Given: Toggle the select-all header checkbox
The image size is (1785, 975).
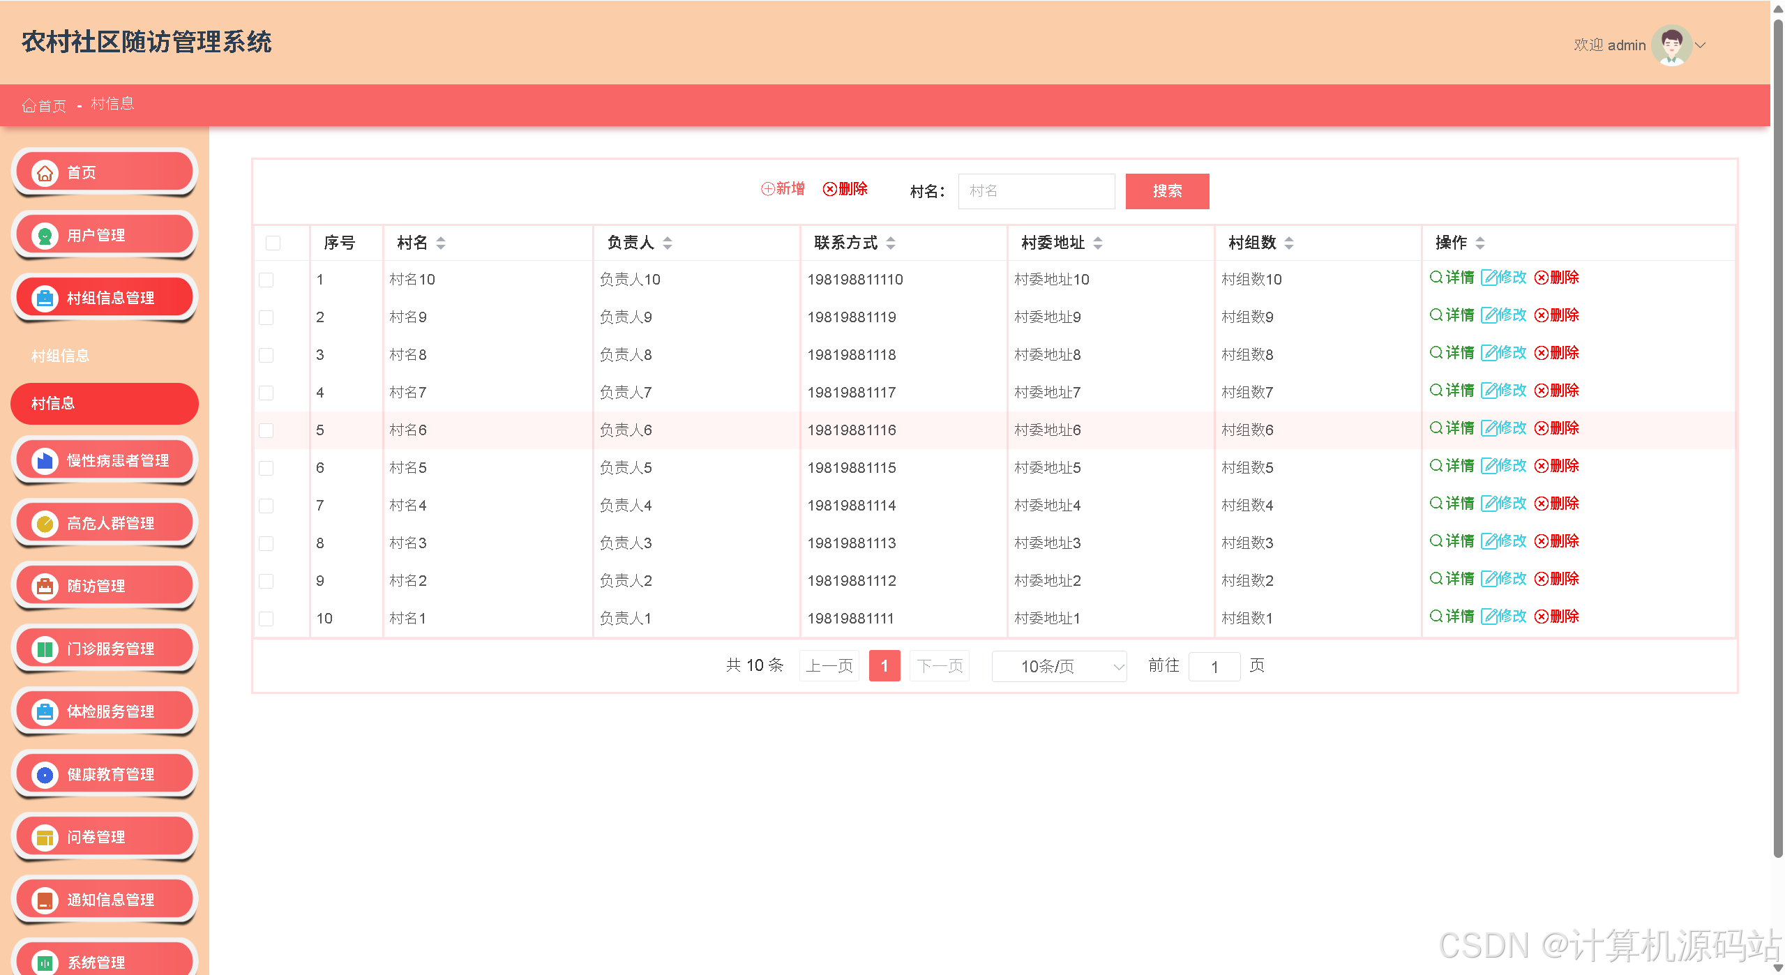Looking at the screenshot, I should coord(273,243).
